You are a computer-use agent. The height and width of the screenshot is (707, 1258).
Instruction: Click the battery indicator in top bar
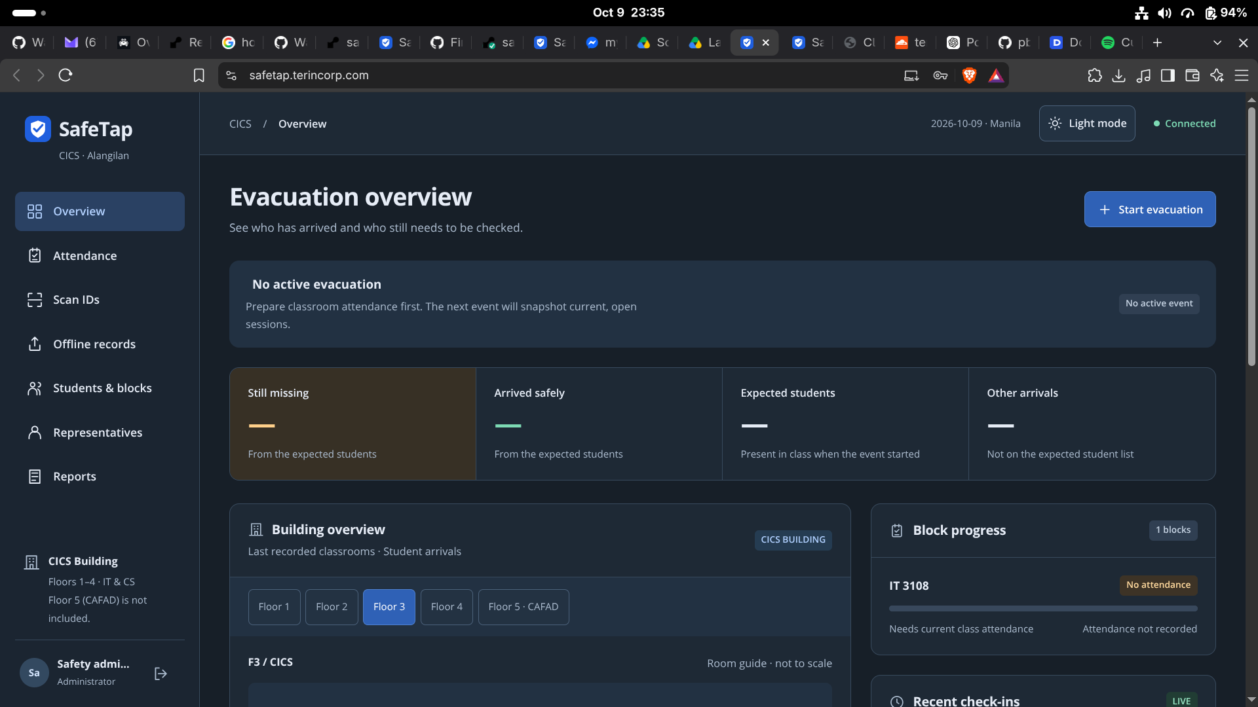(x=1225, y=13)
